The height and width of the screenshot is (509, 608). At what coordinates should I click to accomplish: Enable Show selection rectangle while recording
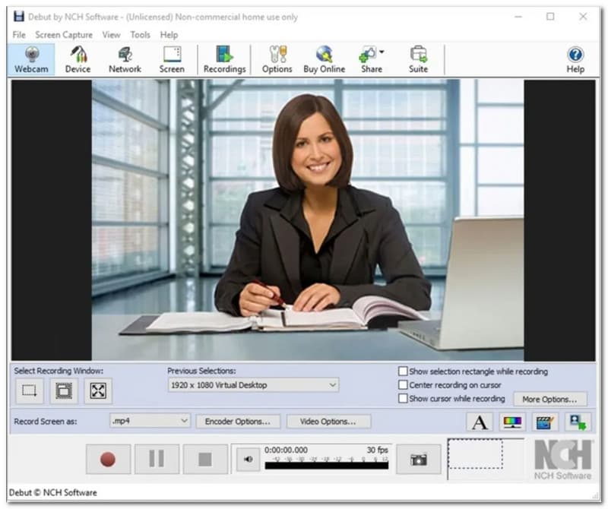[x=404, y=371]
